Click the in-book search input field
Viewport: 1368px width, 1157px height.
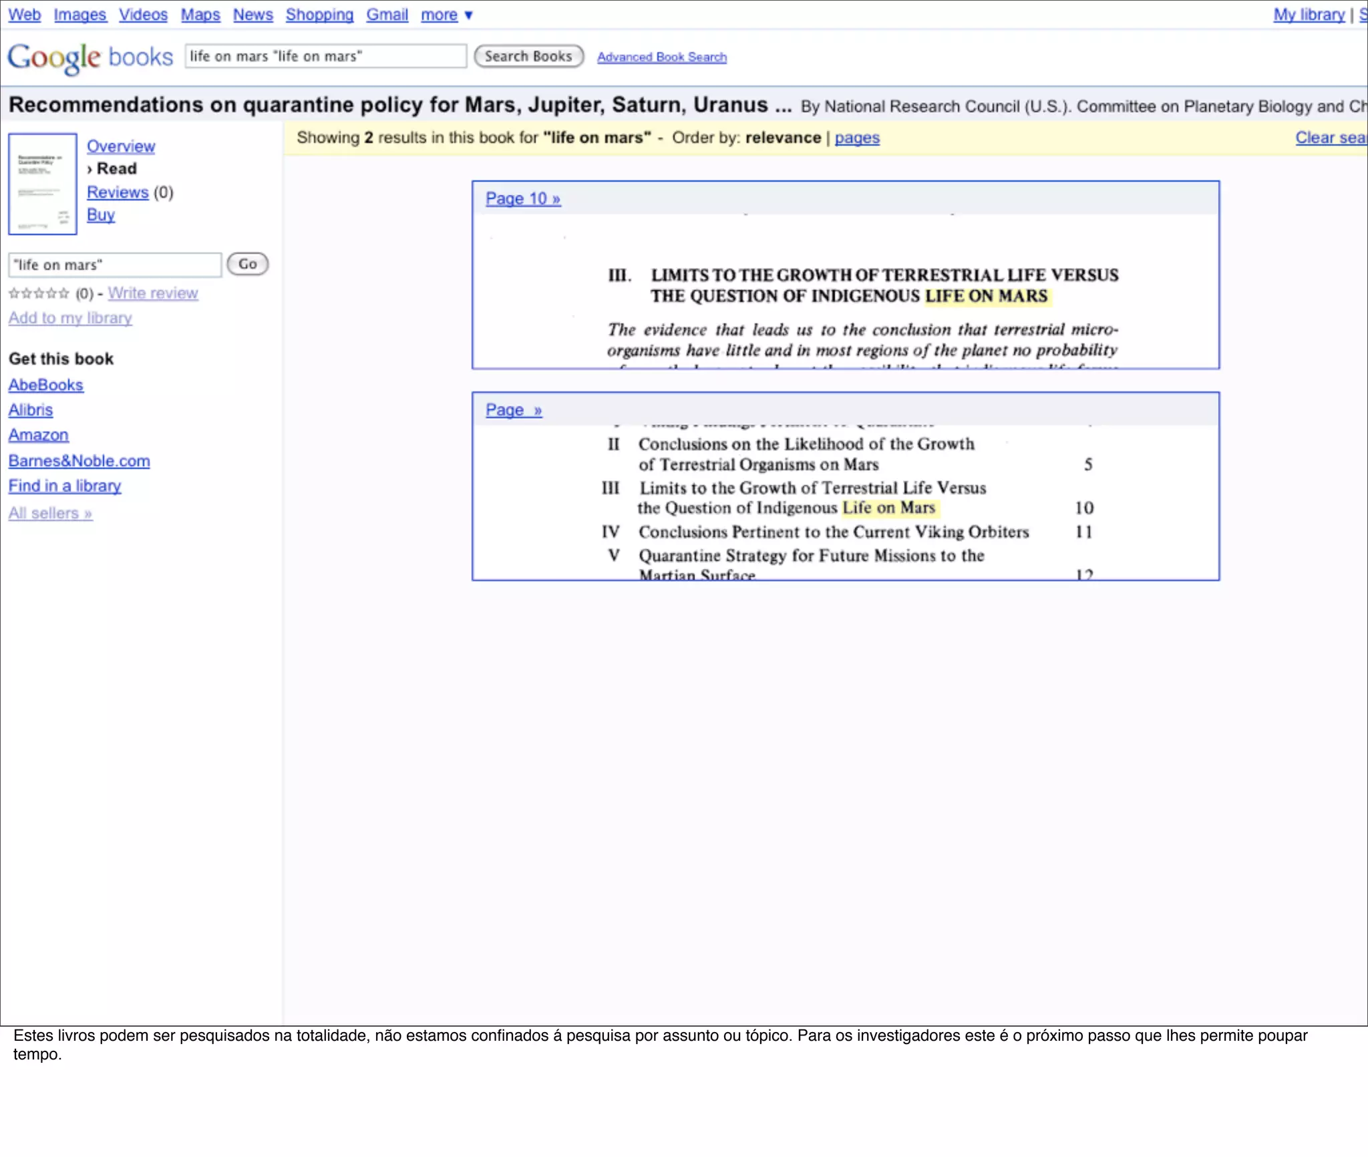(115, 265)
